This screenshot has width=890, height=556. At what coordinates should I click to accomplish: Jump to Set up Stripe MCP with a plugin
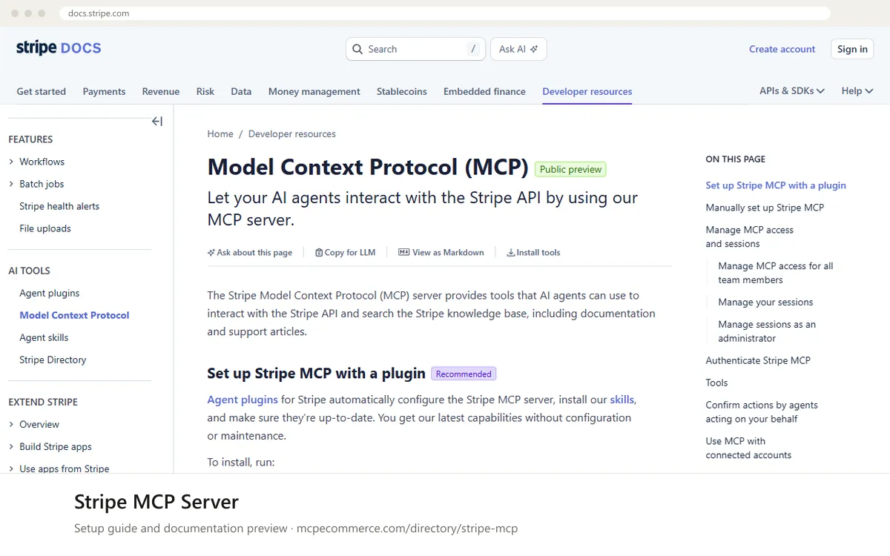pos(776,185)
